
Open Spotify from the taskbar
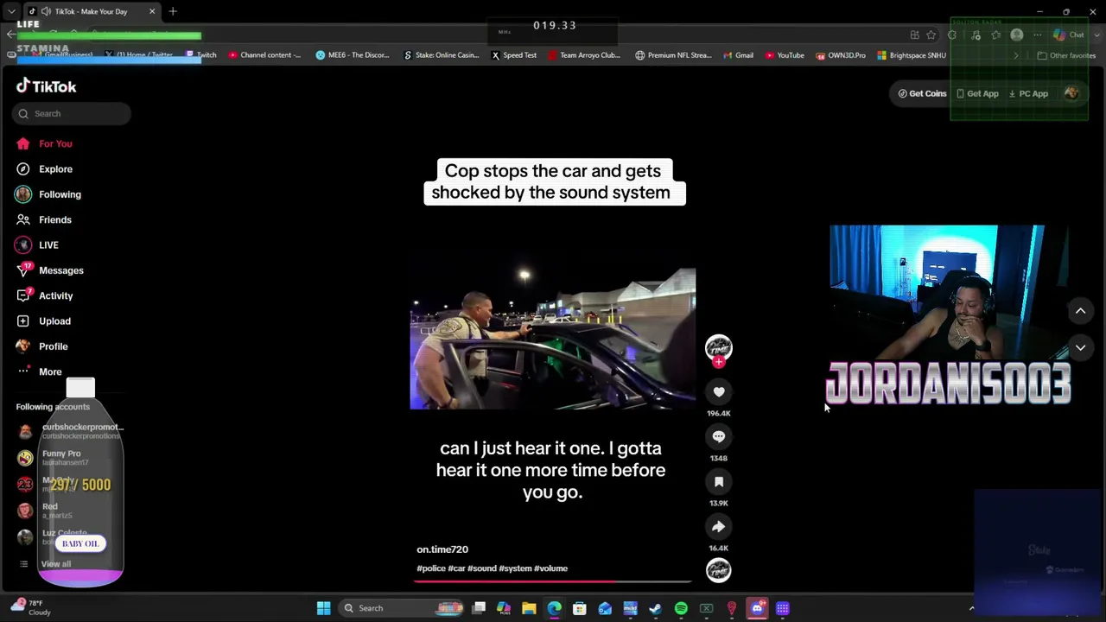681,608
